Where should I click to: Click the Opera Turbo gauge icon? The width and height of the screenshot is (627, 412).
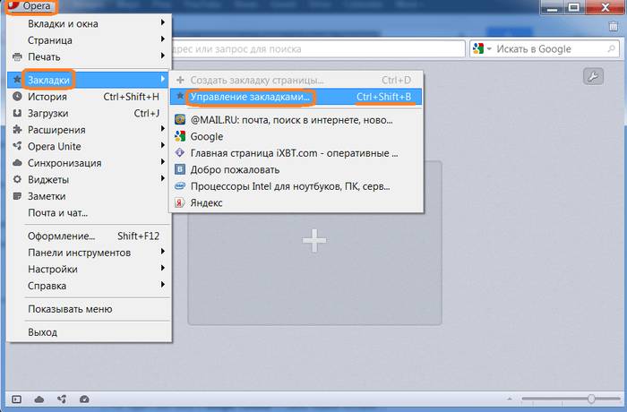click(x=84, y=399)
